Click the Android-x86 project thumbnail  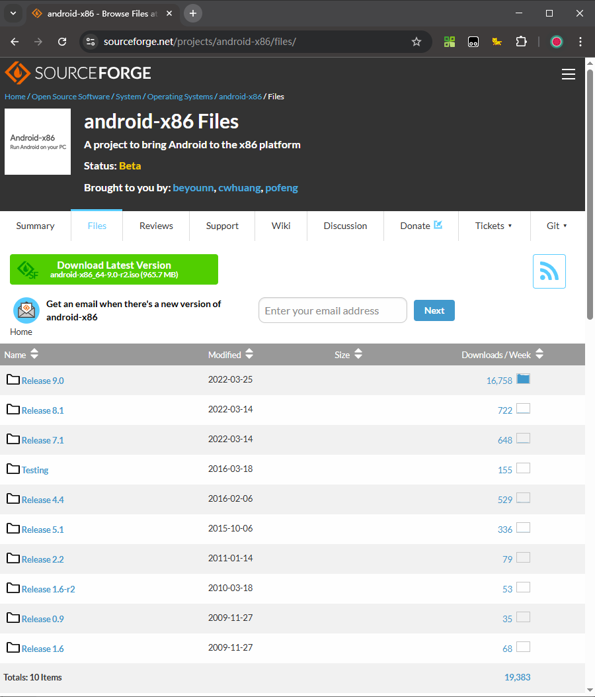point(38,142)
